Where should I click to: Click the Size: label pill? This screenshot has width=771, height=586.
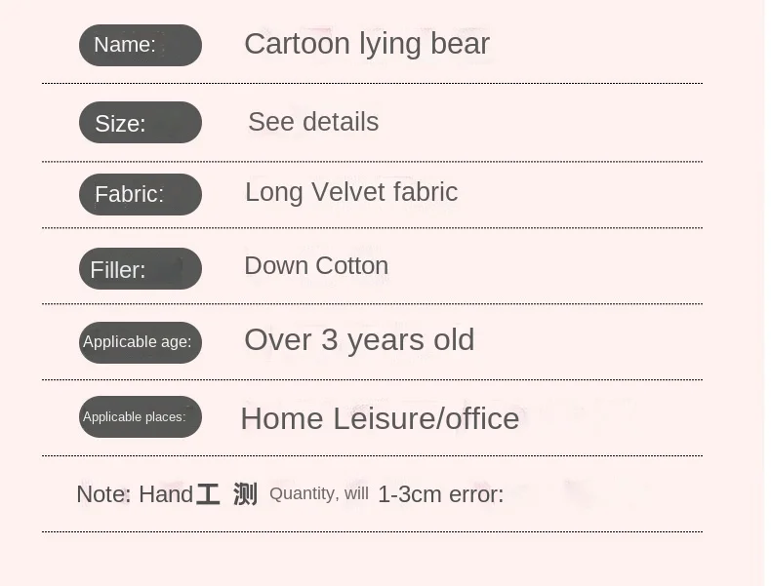click(140, 123)
